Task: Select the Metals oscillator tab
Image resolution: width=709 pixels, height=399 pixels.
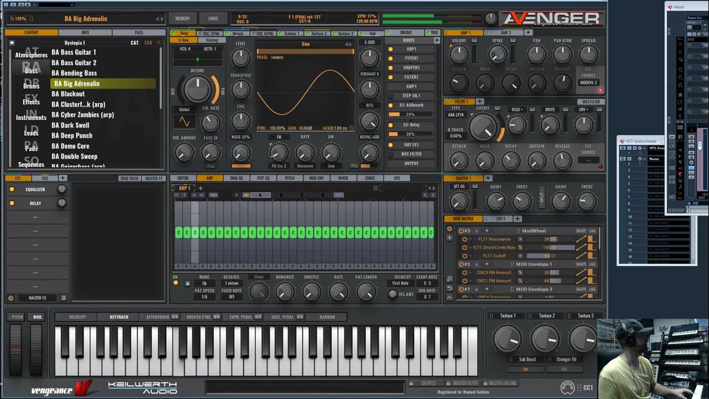Action: (x=238, y=33)
